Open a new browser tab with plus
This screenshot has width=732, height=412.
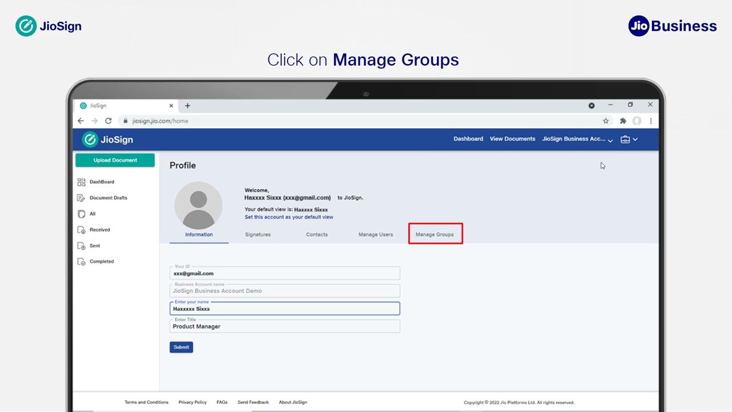188,105
